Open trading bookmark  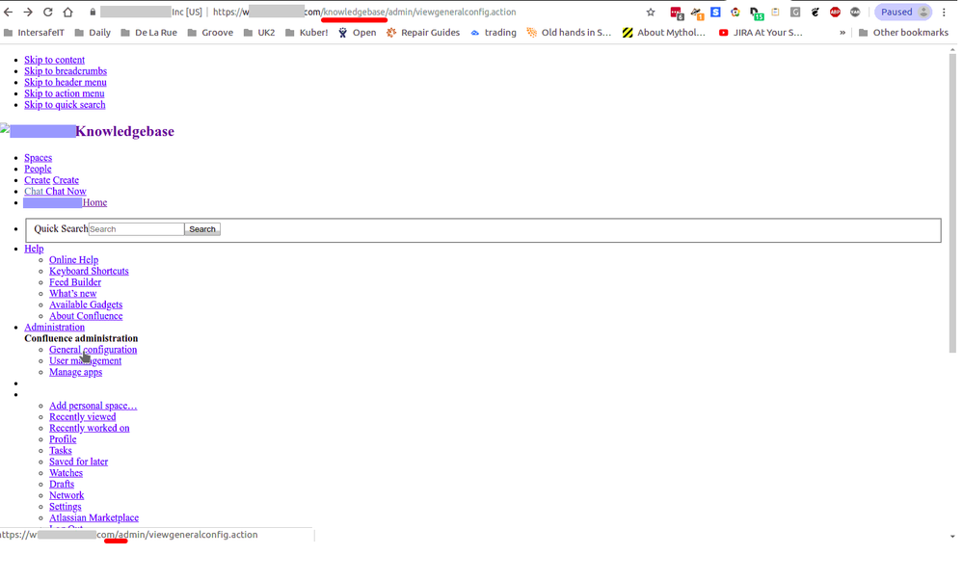494,33
